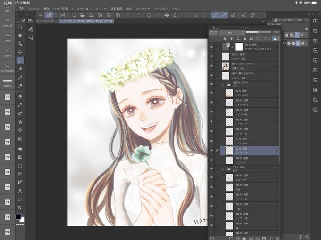Open the アニメーション menu
The width and height of the screenshot is (321, 240).
81,8
